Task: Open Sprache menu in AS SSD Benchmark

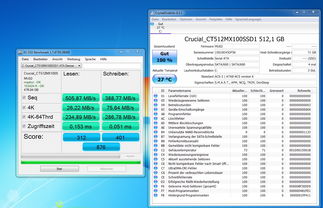Action: point(90,59)
